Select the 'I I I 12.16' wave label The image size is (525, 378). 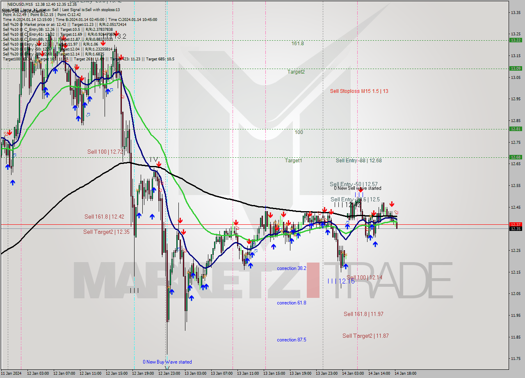[341, 281]
